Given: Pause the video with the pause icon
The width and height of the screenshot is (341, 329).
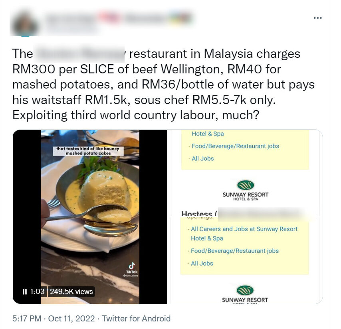Looking at the screenshot, I should pyautogui.click(x=25, y=292).
